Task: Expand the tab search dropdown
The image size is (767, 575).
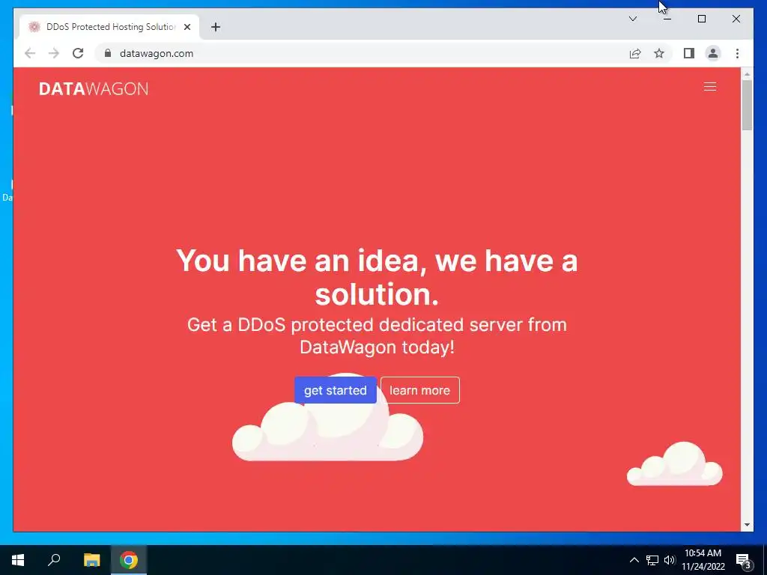Action: (x=632, y=19)
